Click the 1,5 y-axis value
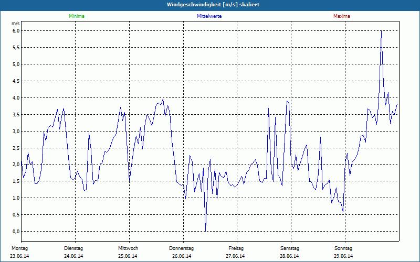Screen dimensions: 420x262 pyautogui.click(x=16, y=181)
